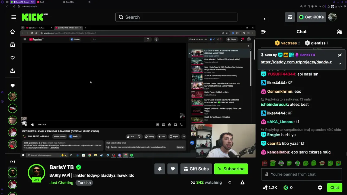Report the stream with warning icon
The width and height of the screenshot is (347, 195).
242,183
